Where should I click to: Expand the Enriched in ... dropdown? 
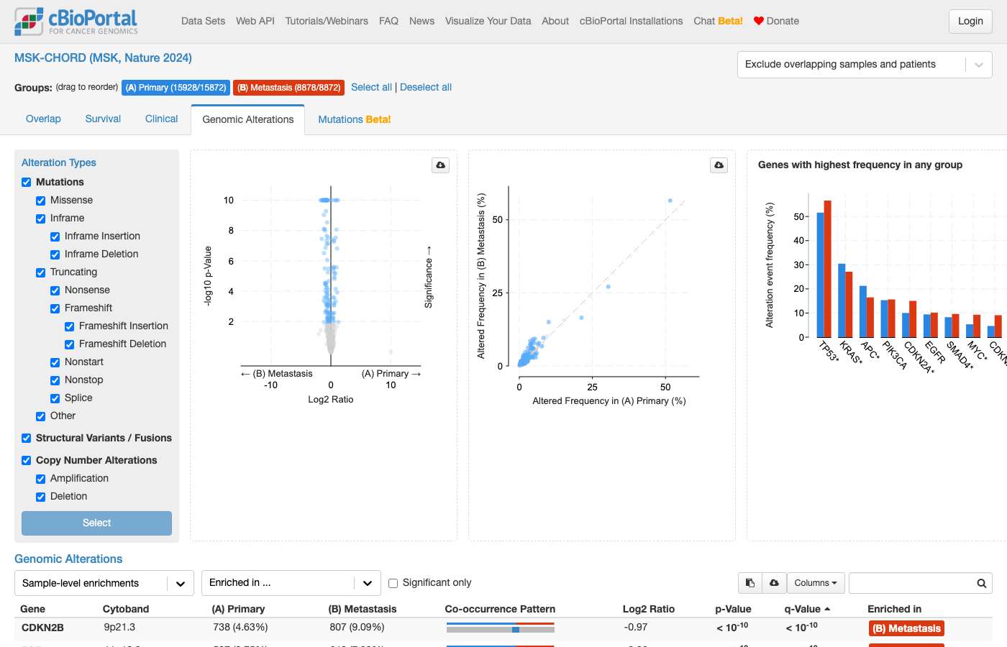pos(291,583)
